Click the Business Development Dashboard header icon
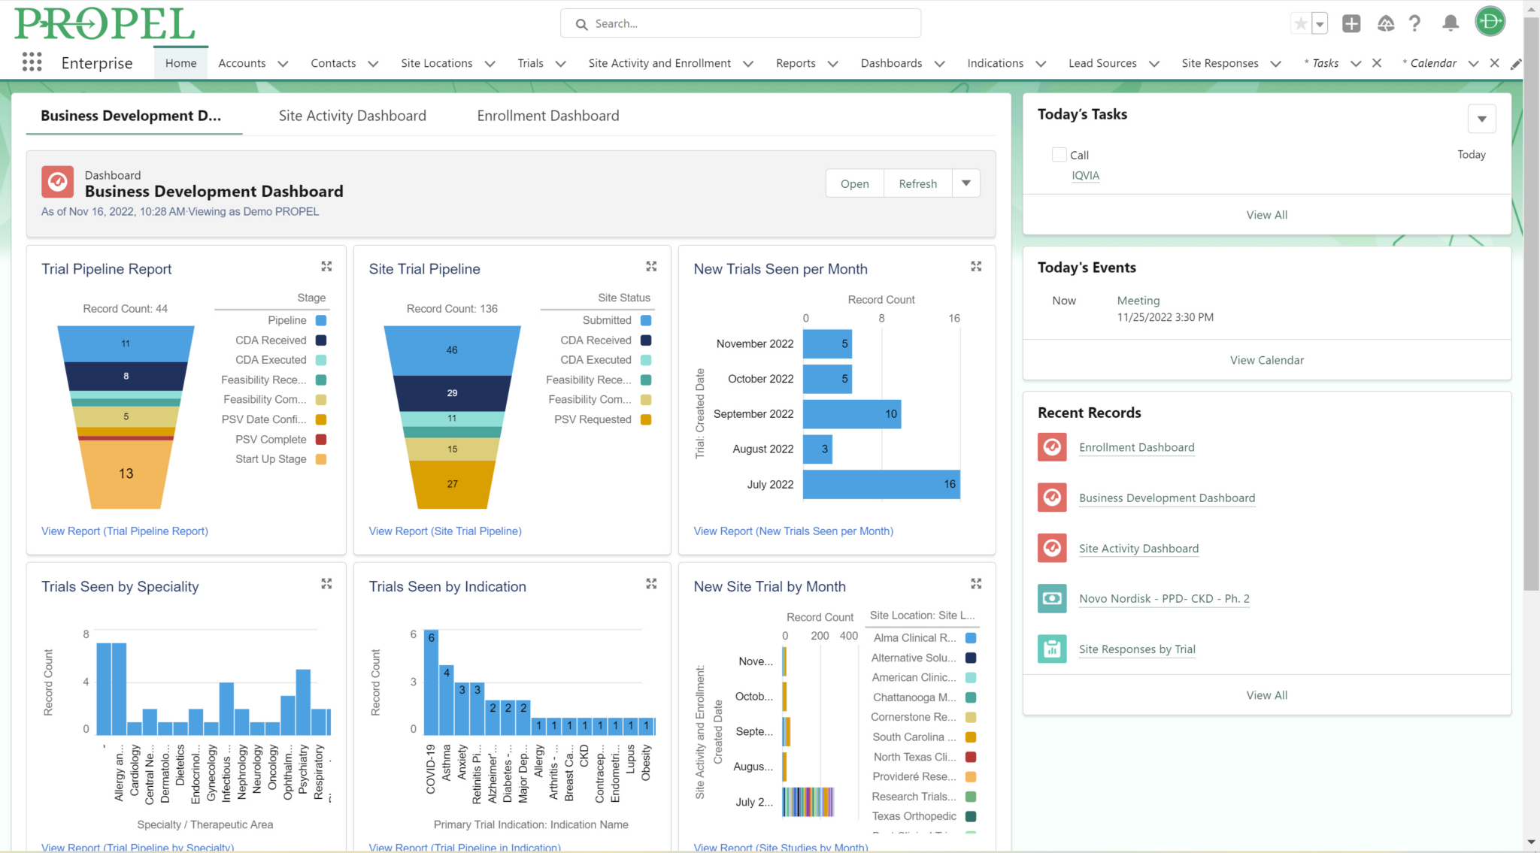This screenshot has height=853, width=1540. click(57, 183)
